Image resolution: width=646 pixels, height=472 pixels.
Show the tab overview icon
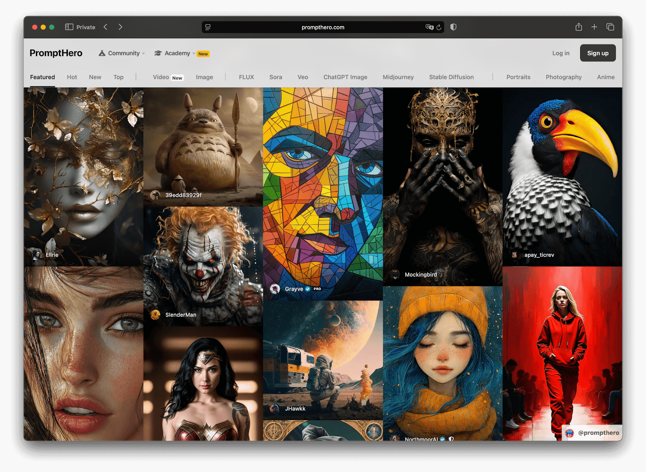[610, 27]
